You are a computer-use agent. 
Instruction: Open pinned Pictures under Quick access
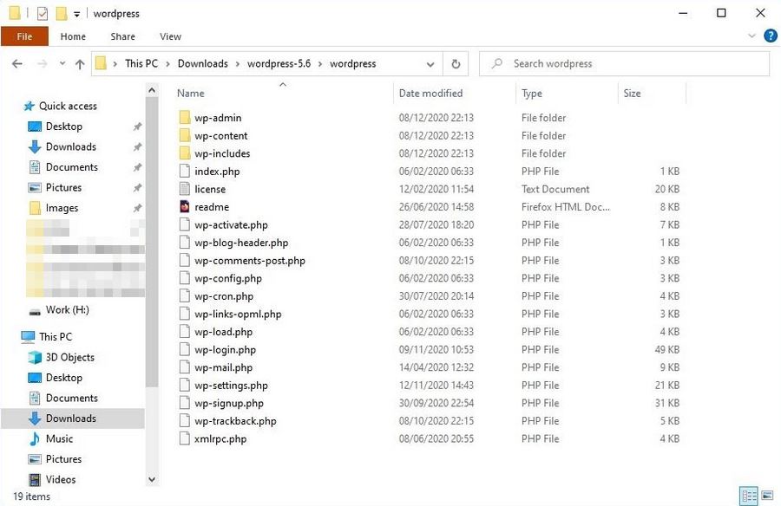click(x=63, y=187)
